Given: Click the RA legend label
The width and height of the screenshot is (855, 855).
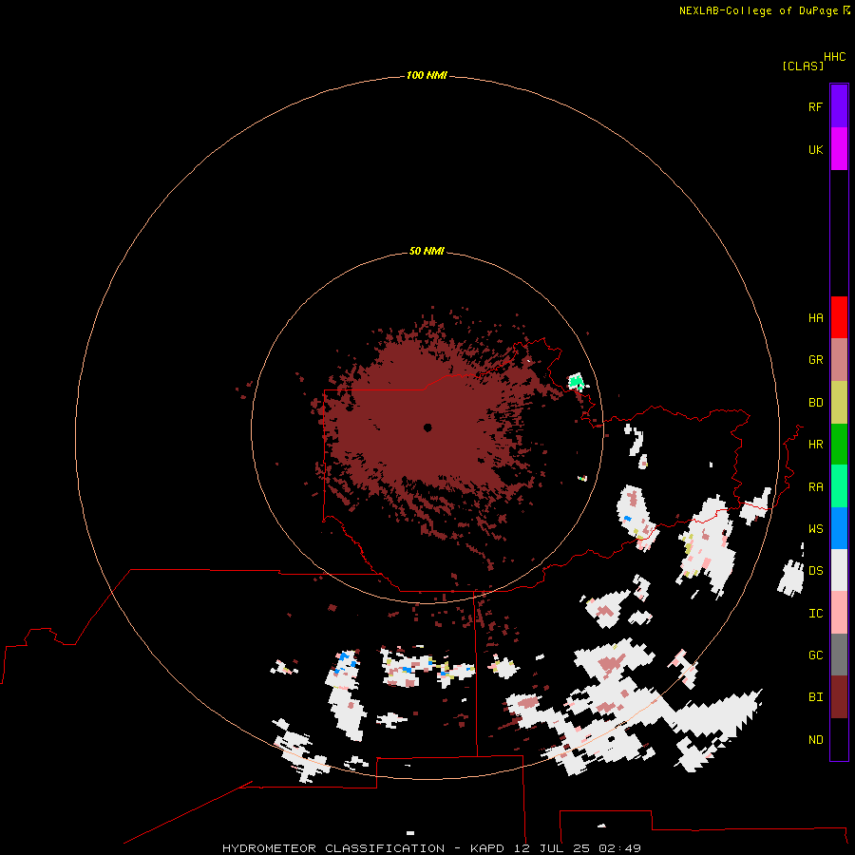Looking at the screenshot, I should point(815,486).
